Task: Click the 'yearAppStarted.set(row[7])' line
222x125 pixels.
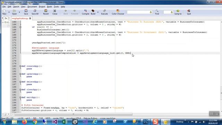Action: coord(49,43)
